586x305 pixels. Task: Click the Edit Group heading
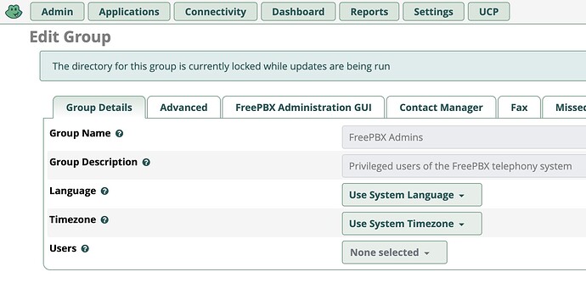point(70,37)
